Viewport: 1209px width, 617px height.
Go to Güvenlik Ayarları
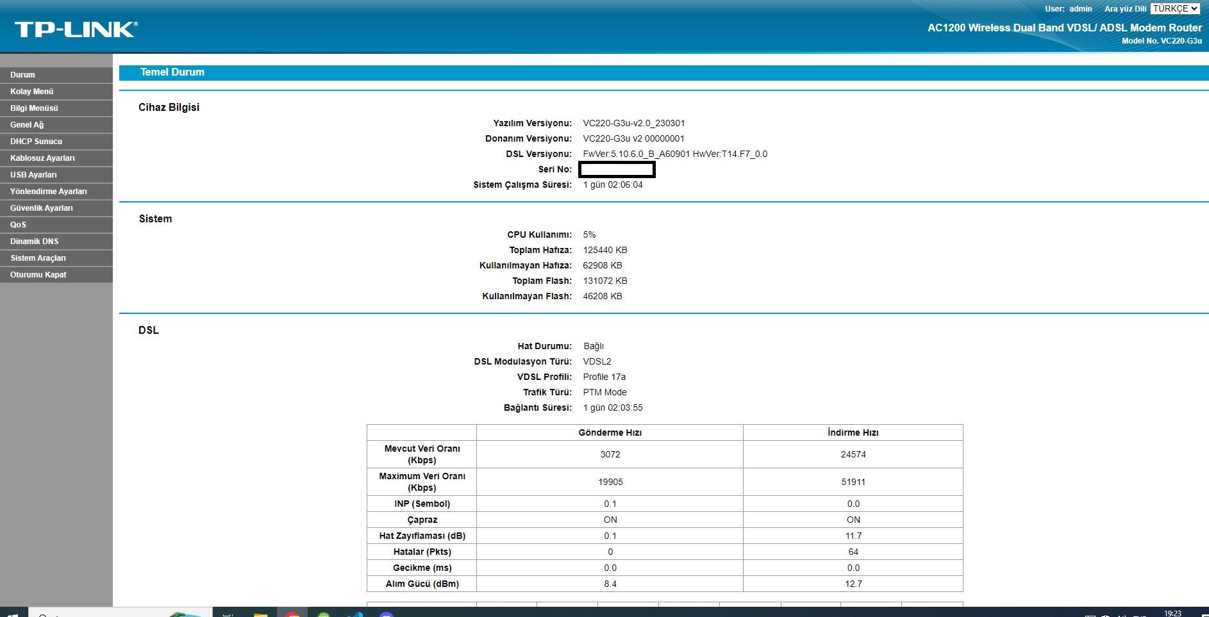(56, 208)
